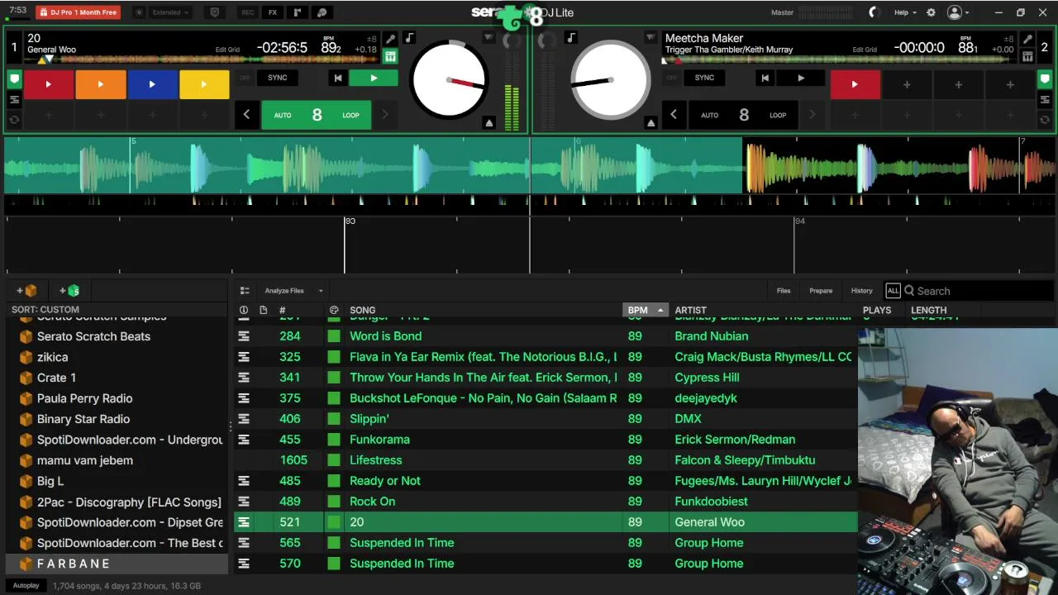Eject the track from deck 1

coord(488,123)
